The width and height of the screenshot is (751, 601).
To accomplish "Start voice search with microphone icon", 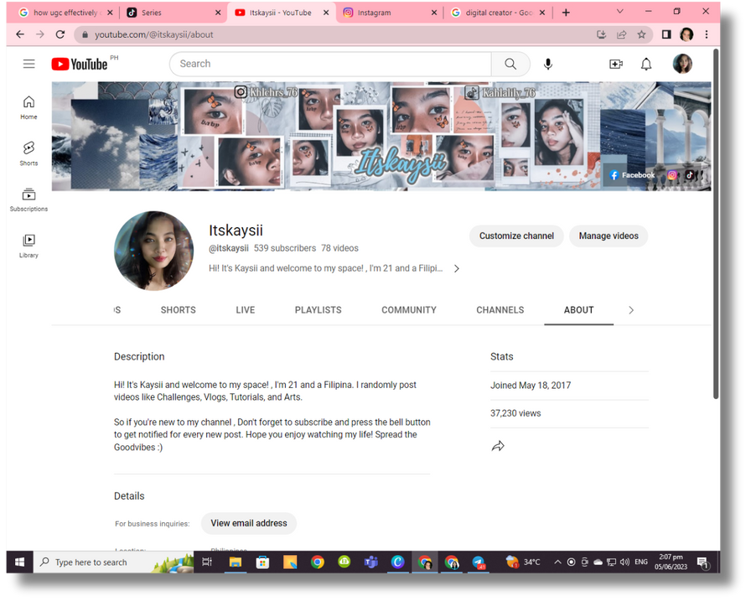I will [548, 64].
